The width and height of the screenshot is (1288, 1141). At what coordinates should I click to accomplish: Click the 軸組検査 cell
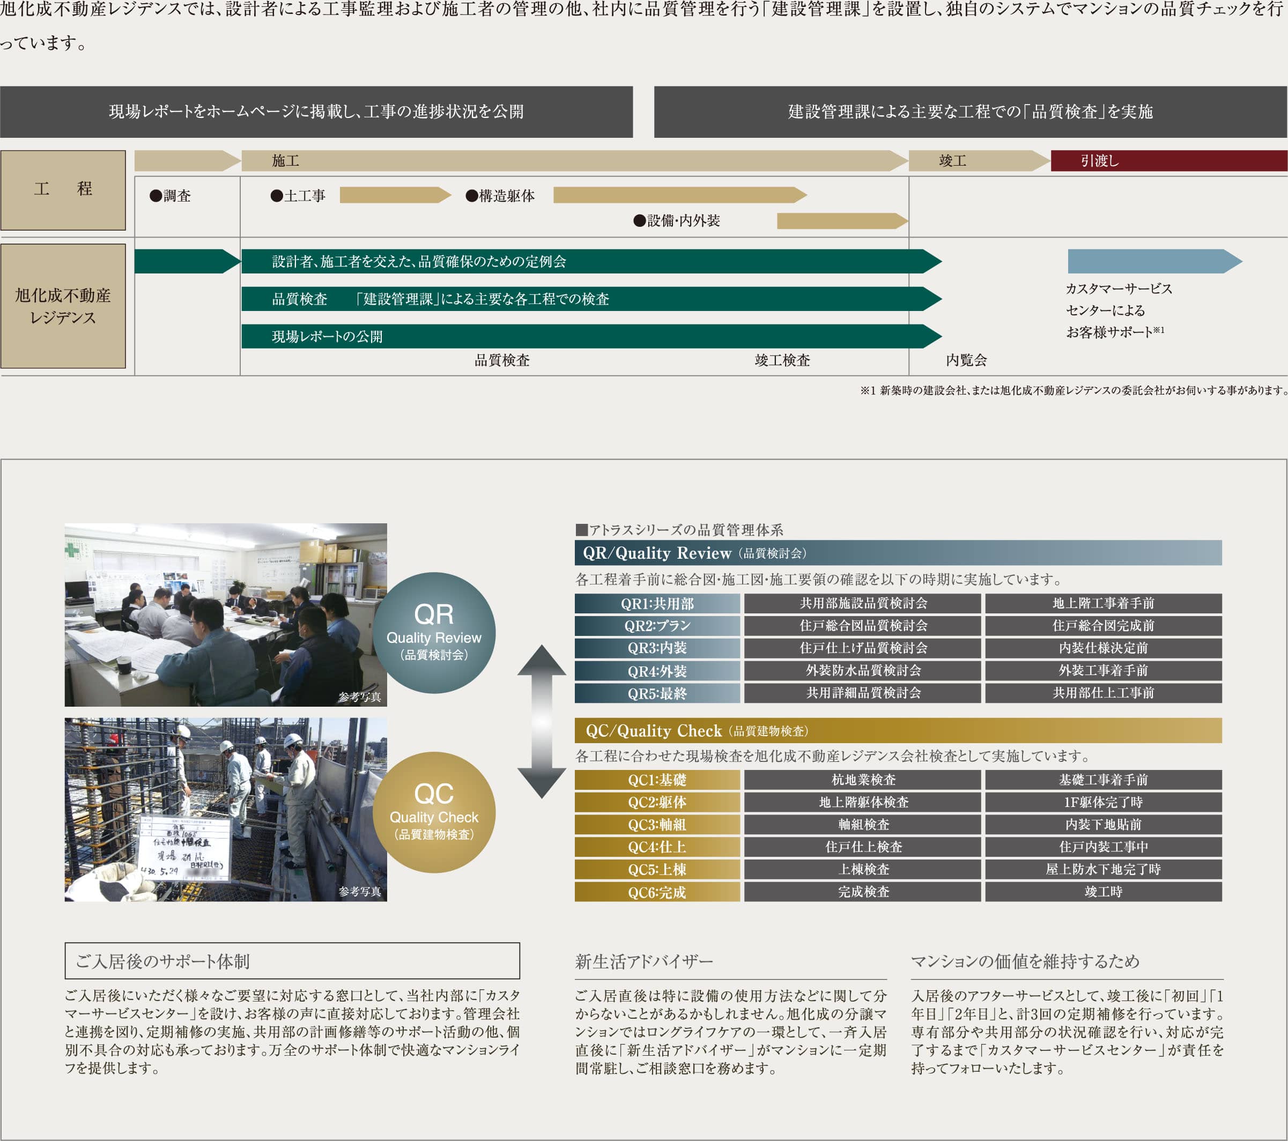pos(863,825)
